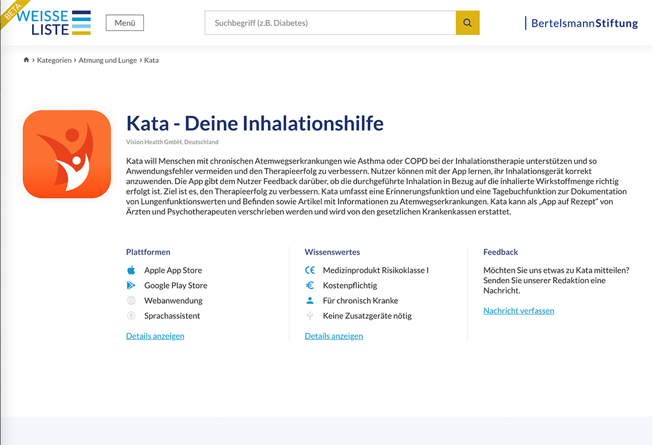
Task: Click the Plattformen section heading
Action: (148, 252)
